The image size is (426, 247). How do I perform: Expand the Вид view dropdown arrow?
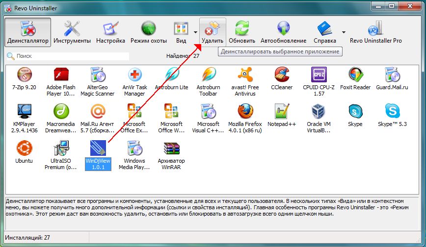click(x=196, y=32)
